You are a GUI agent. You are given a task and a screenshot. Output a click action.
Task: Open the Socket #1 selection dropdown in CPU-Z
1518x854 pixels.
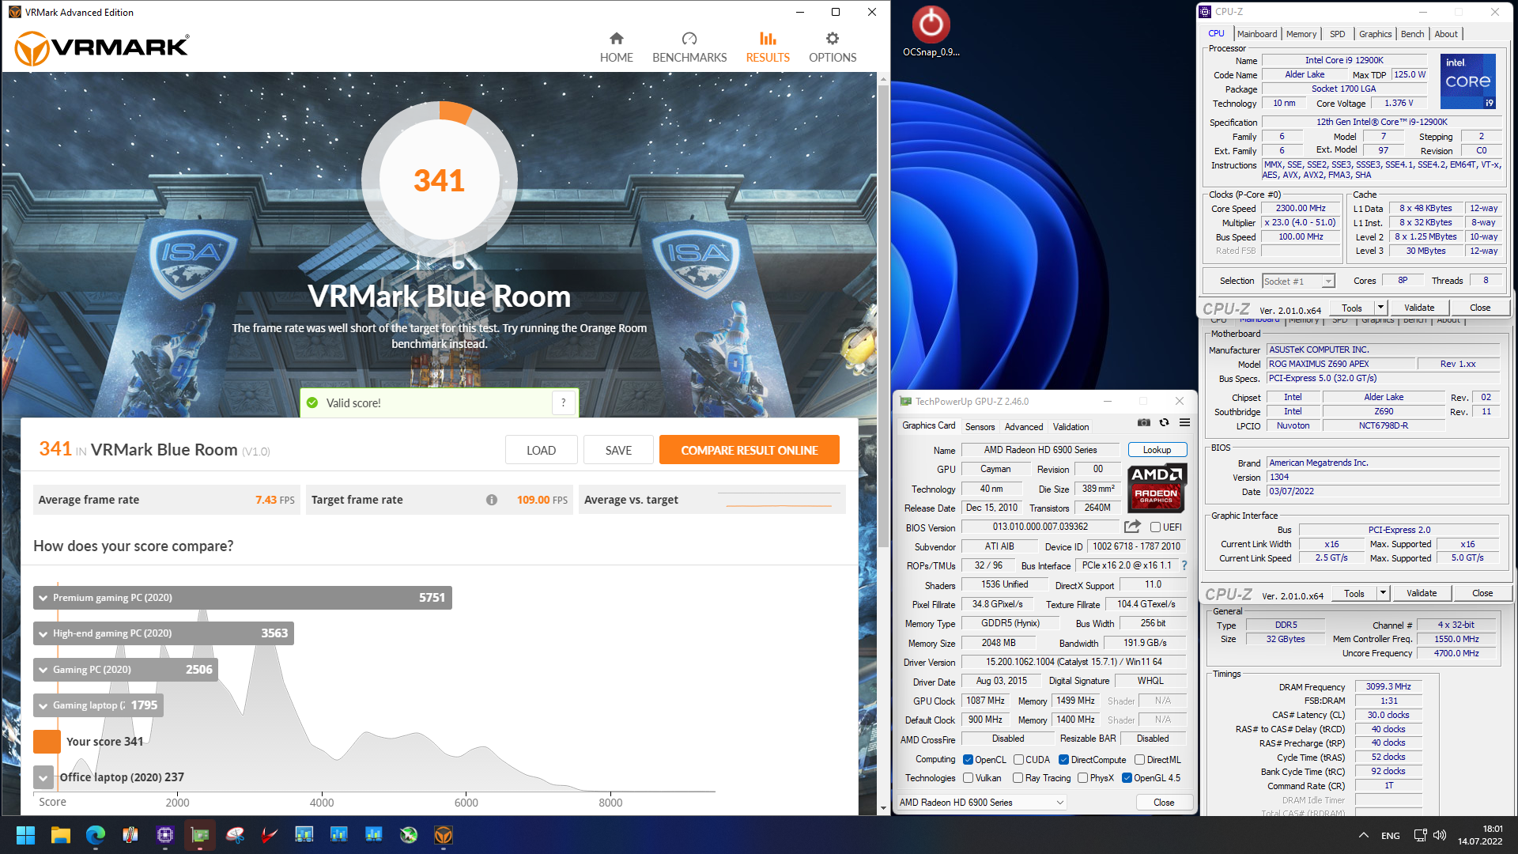click(x=1298, y=282)
